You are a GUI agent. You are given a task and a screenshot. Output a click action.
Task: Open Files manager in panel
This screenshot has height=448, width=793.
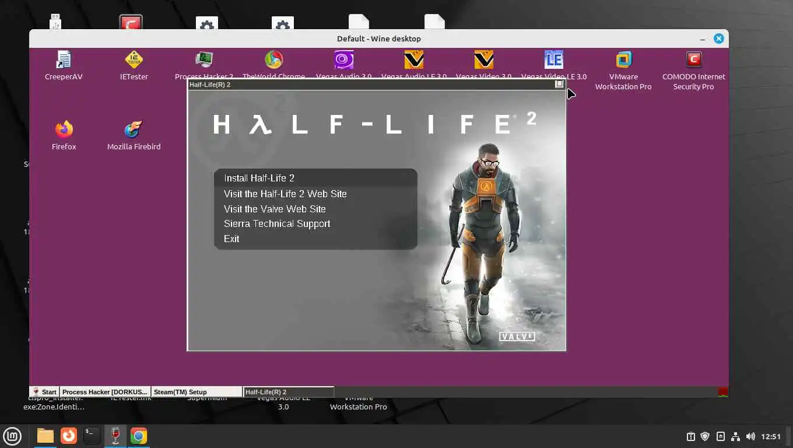(x=45, y=436)
